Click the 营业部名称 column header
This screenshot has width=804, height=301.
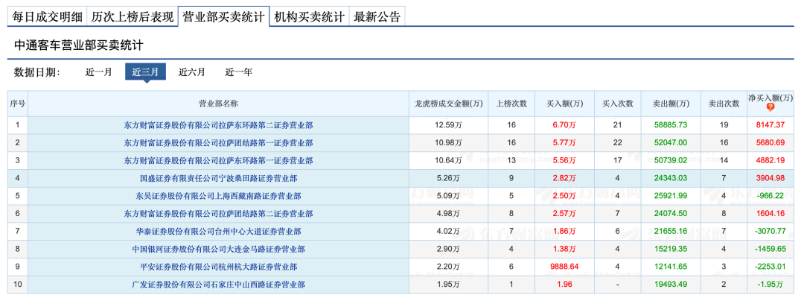tap(218, 104)
